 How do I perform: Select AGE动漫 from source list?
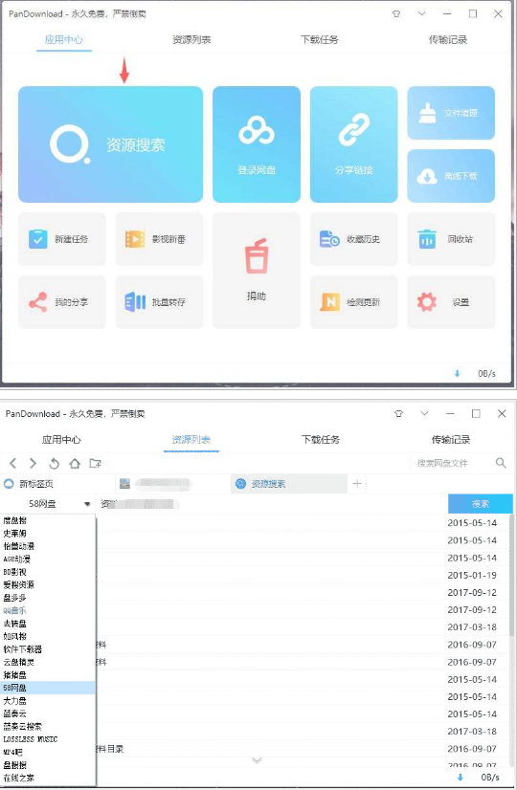point(48,559)
